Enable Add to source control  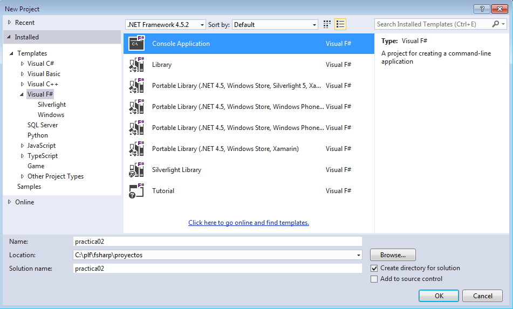tap(374, 279)
